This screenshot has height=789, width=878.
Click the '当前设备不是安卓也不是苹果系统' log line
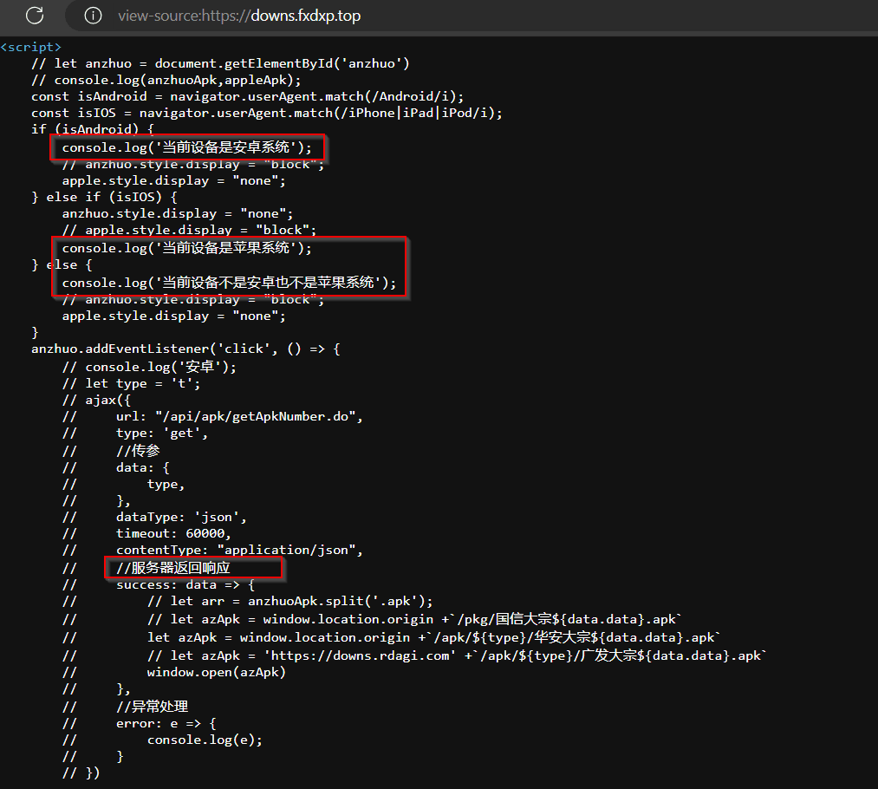coord(228,283)
